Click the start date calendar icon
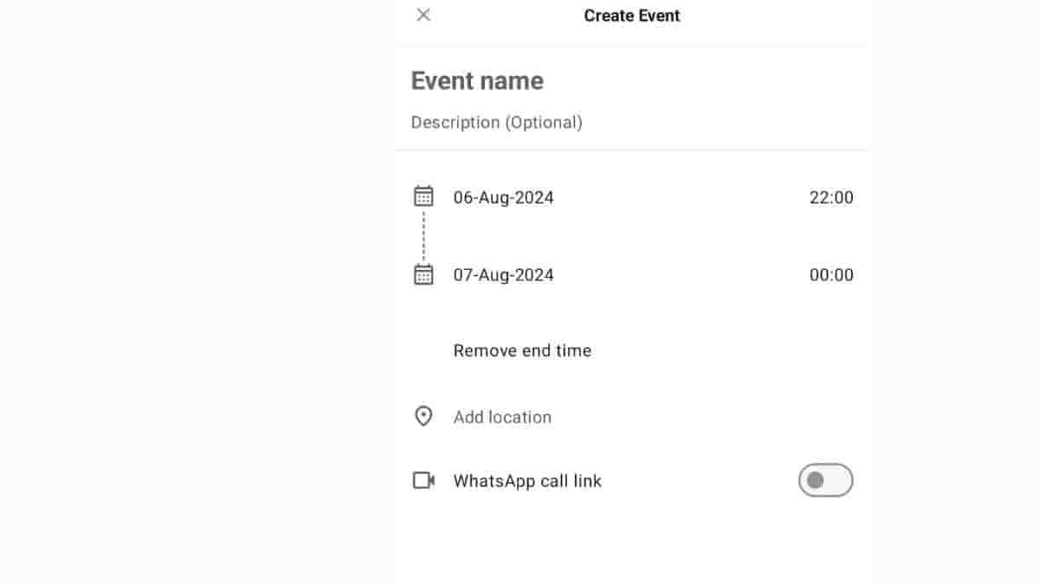Screen dimensions: 1039x584 423,196
